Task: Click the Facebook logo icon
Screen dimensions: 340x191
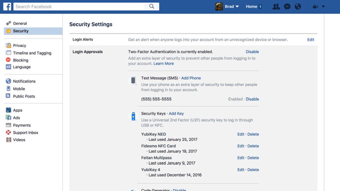Action: pos(7,6)
